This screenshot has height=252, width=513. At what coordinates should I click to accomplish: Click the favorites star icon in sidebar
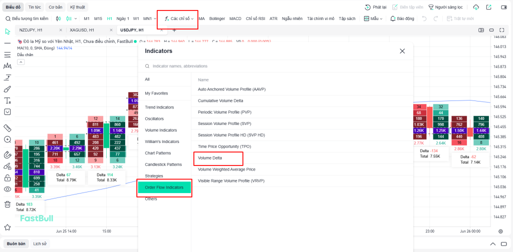[x=7, y=227]
